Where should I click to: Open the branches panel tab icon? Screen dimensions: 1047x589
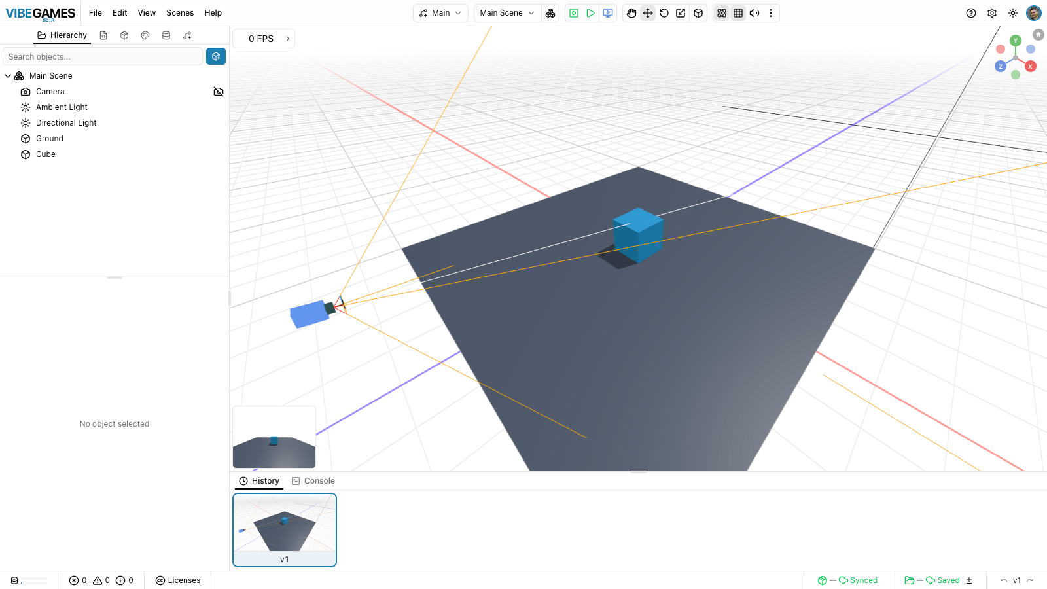tap(187, 35)
